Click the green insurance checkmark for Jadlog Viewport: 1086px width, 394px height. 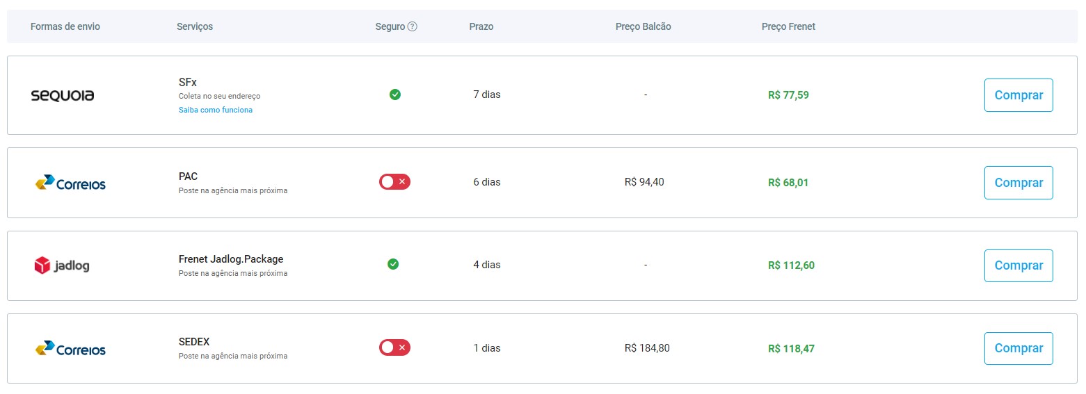click(393, 264)
